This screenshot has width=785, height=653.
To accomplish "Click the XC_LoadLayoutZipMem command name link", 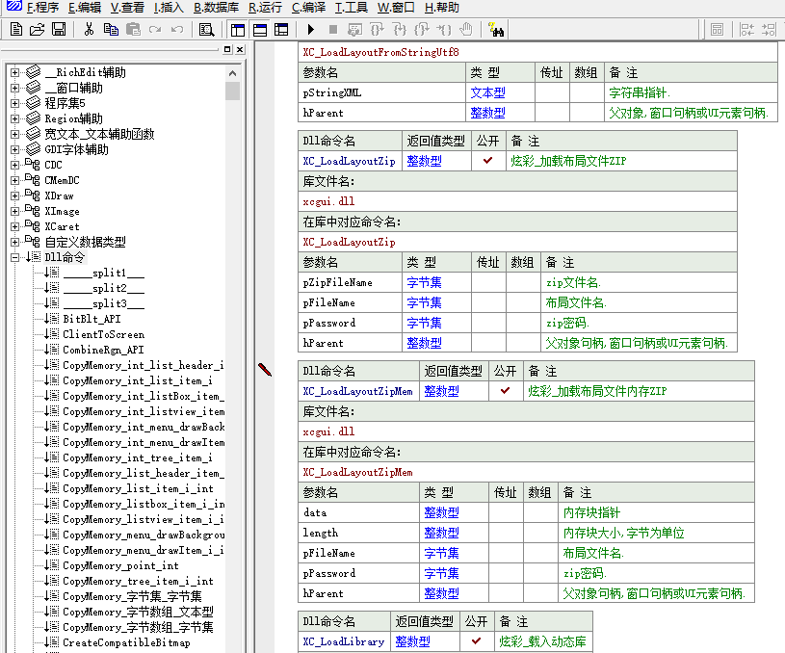I will (358, 391).
